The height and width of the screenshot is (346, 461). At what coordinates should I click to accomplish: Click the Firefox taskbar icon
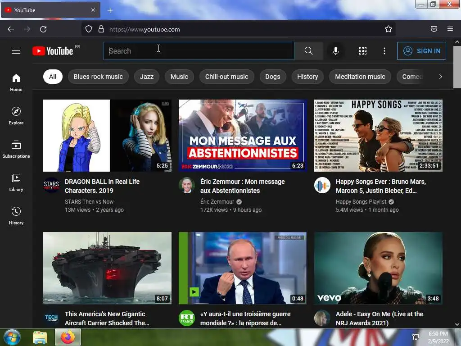[68, 337]
